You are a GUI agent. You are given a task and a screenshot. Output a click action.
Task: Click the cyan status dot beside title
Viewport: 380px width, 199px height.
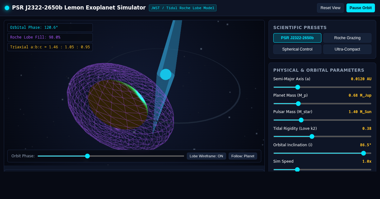(7, 8)
